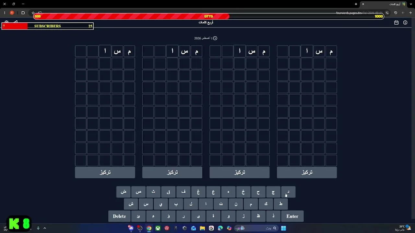The width and height of the screenshot is (415, 233).
Task: Tap the ق key on the keyboard
Action: click(x=168, y=192)
